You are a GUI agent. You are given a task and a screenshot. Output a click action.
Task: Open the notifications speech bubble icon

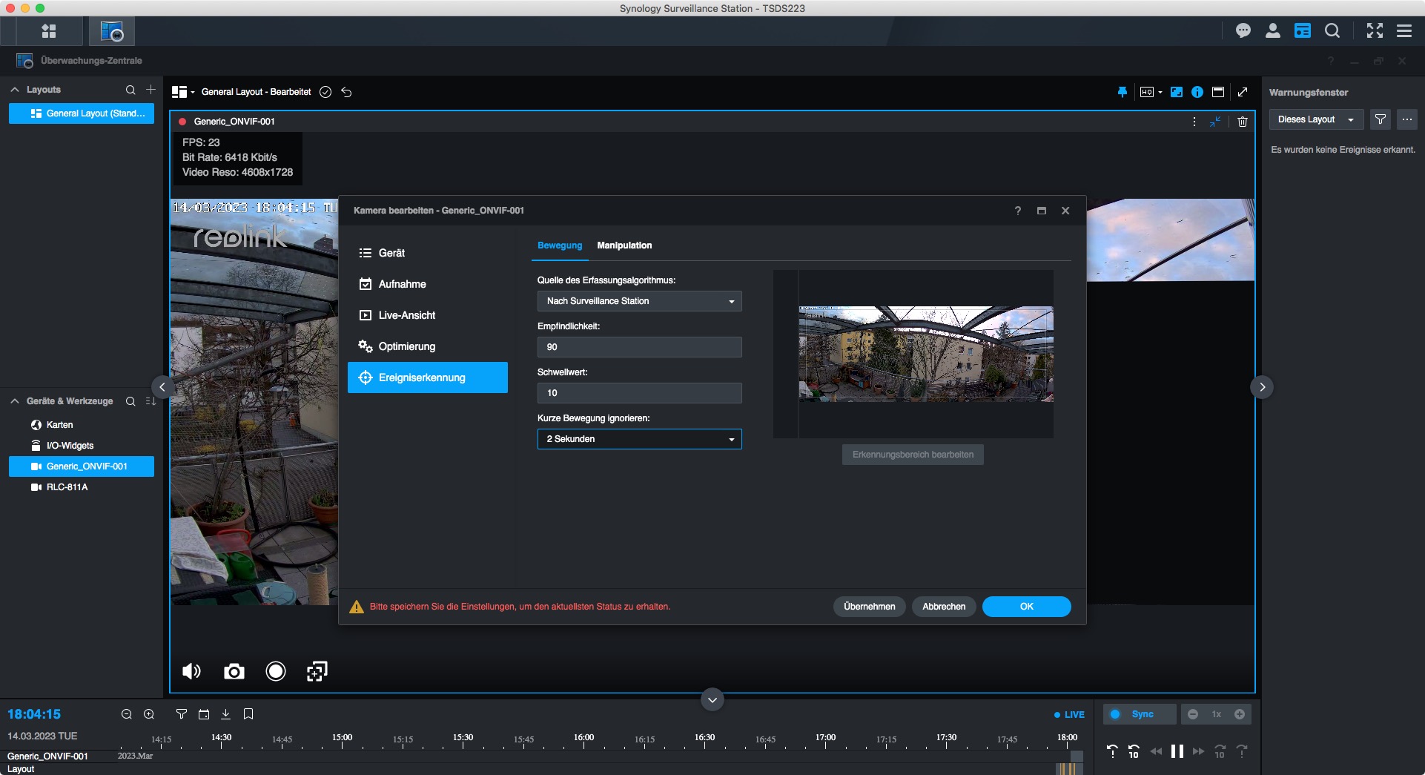click(1243, 31)
